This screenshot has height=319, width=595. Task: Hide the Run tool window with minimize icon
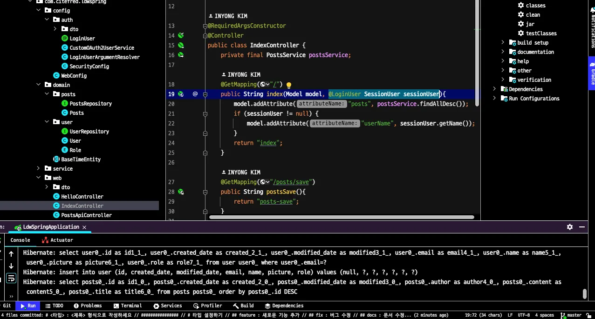[x=582, y=227]
